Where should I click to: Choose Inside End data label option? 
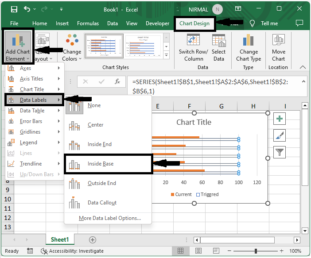click(x=108, y=144)
